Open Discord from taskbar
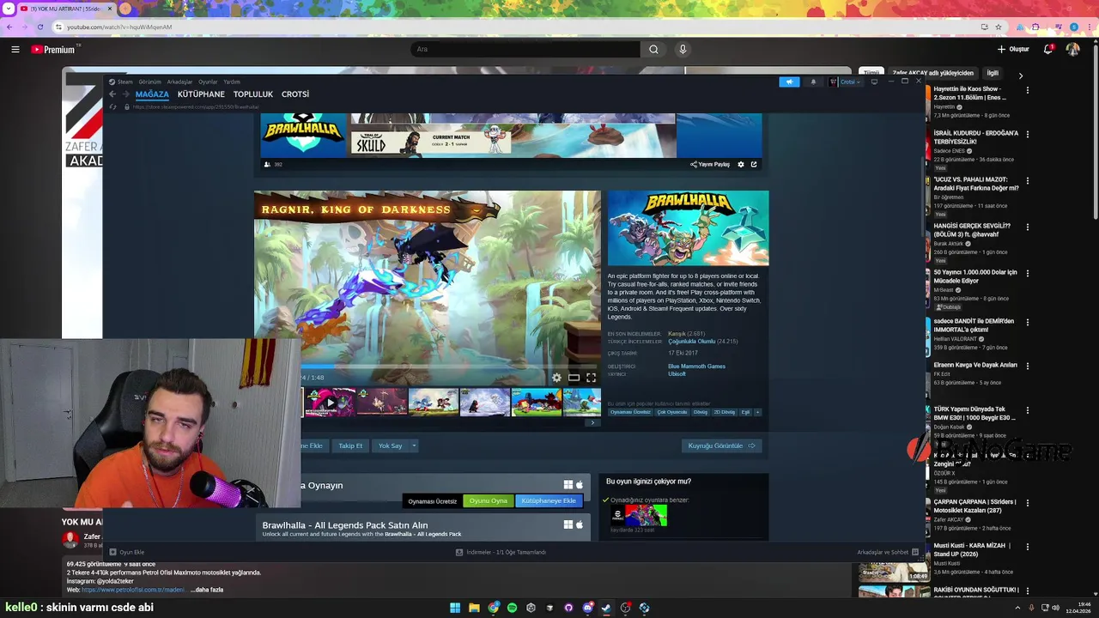 (587, 608)
